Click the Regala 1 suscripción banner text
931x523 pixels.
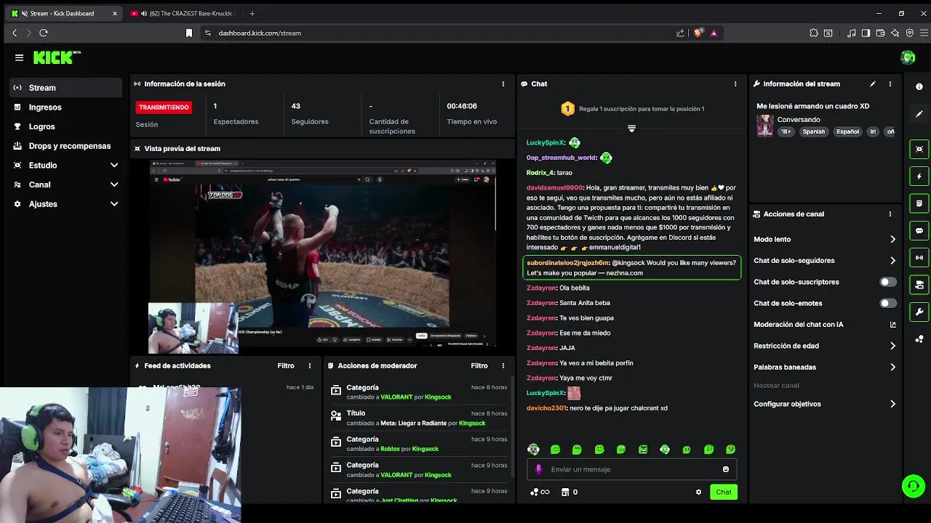point(642,109)
